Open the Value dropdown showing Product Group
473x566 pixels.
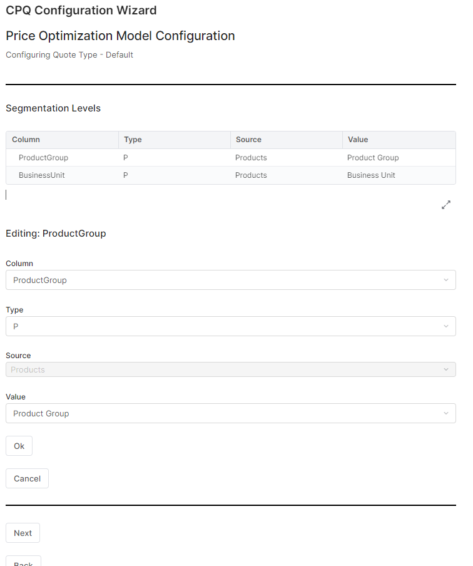(x=230, y=413)
